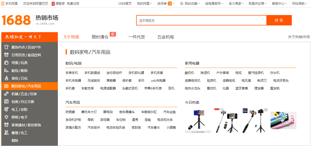Open the 9.9 特卖 tab
The width and height of the screenshot is (311, 146).
tap(72, 37)
